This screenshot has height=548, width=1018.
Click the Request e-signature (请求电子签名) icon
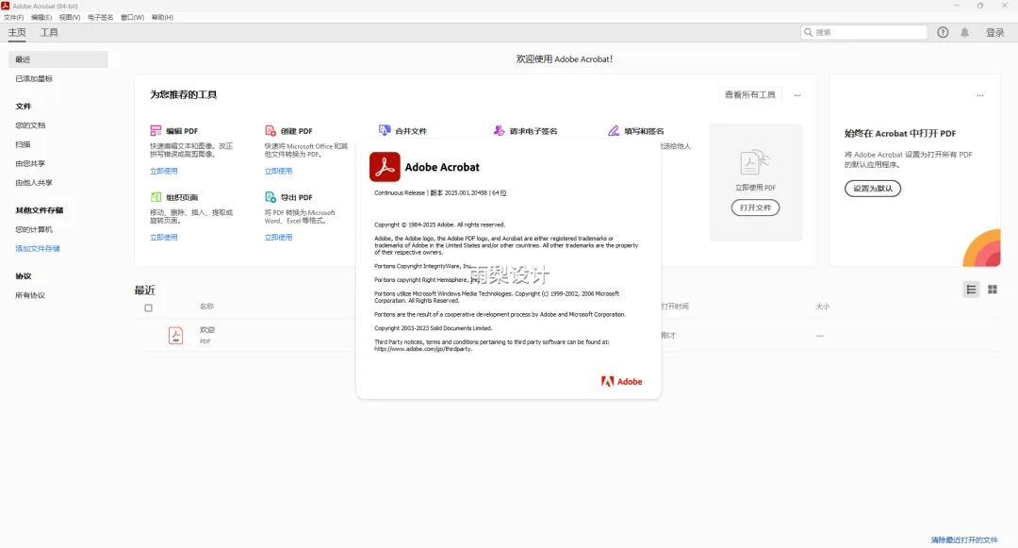coord(499,130)
